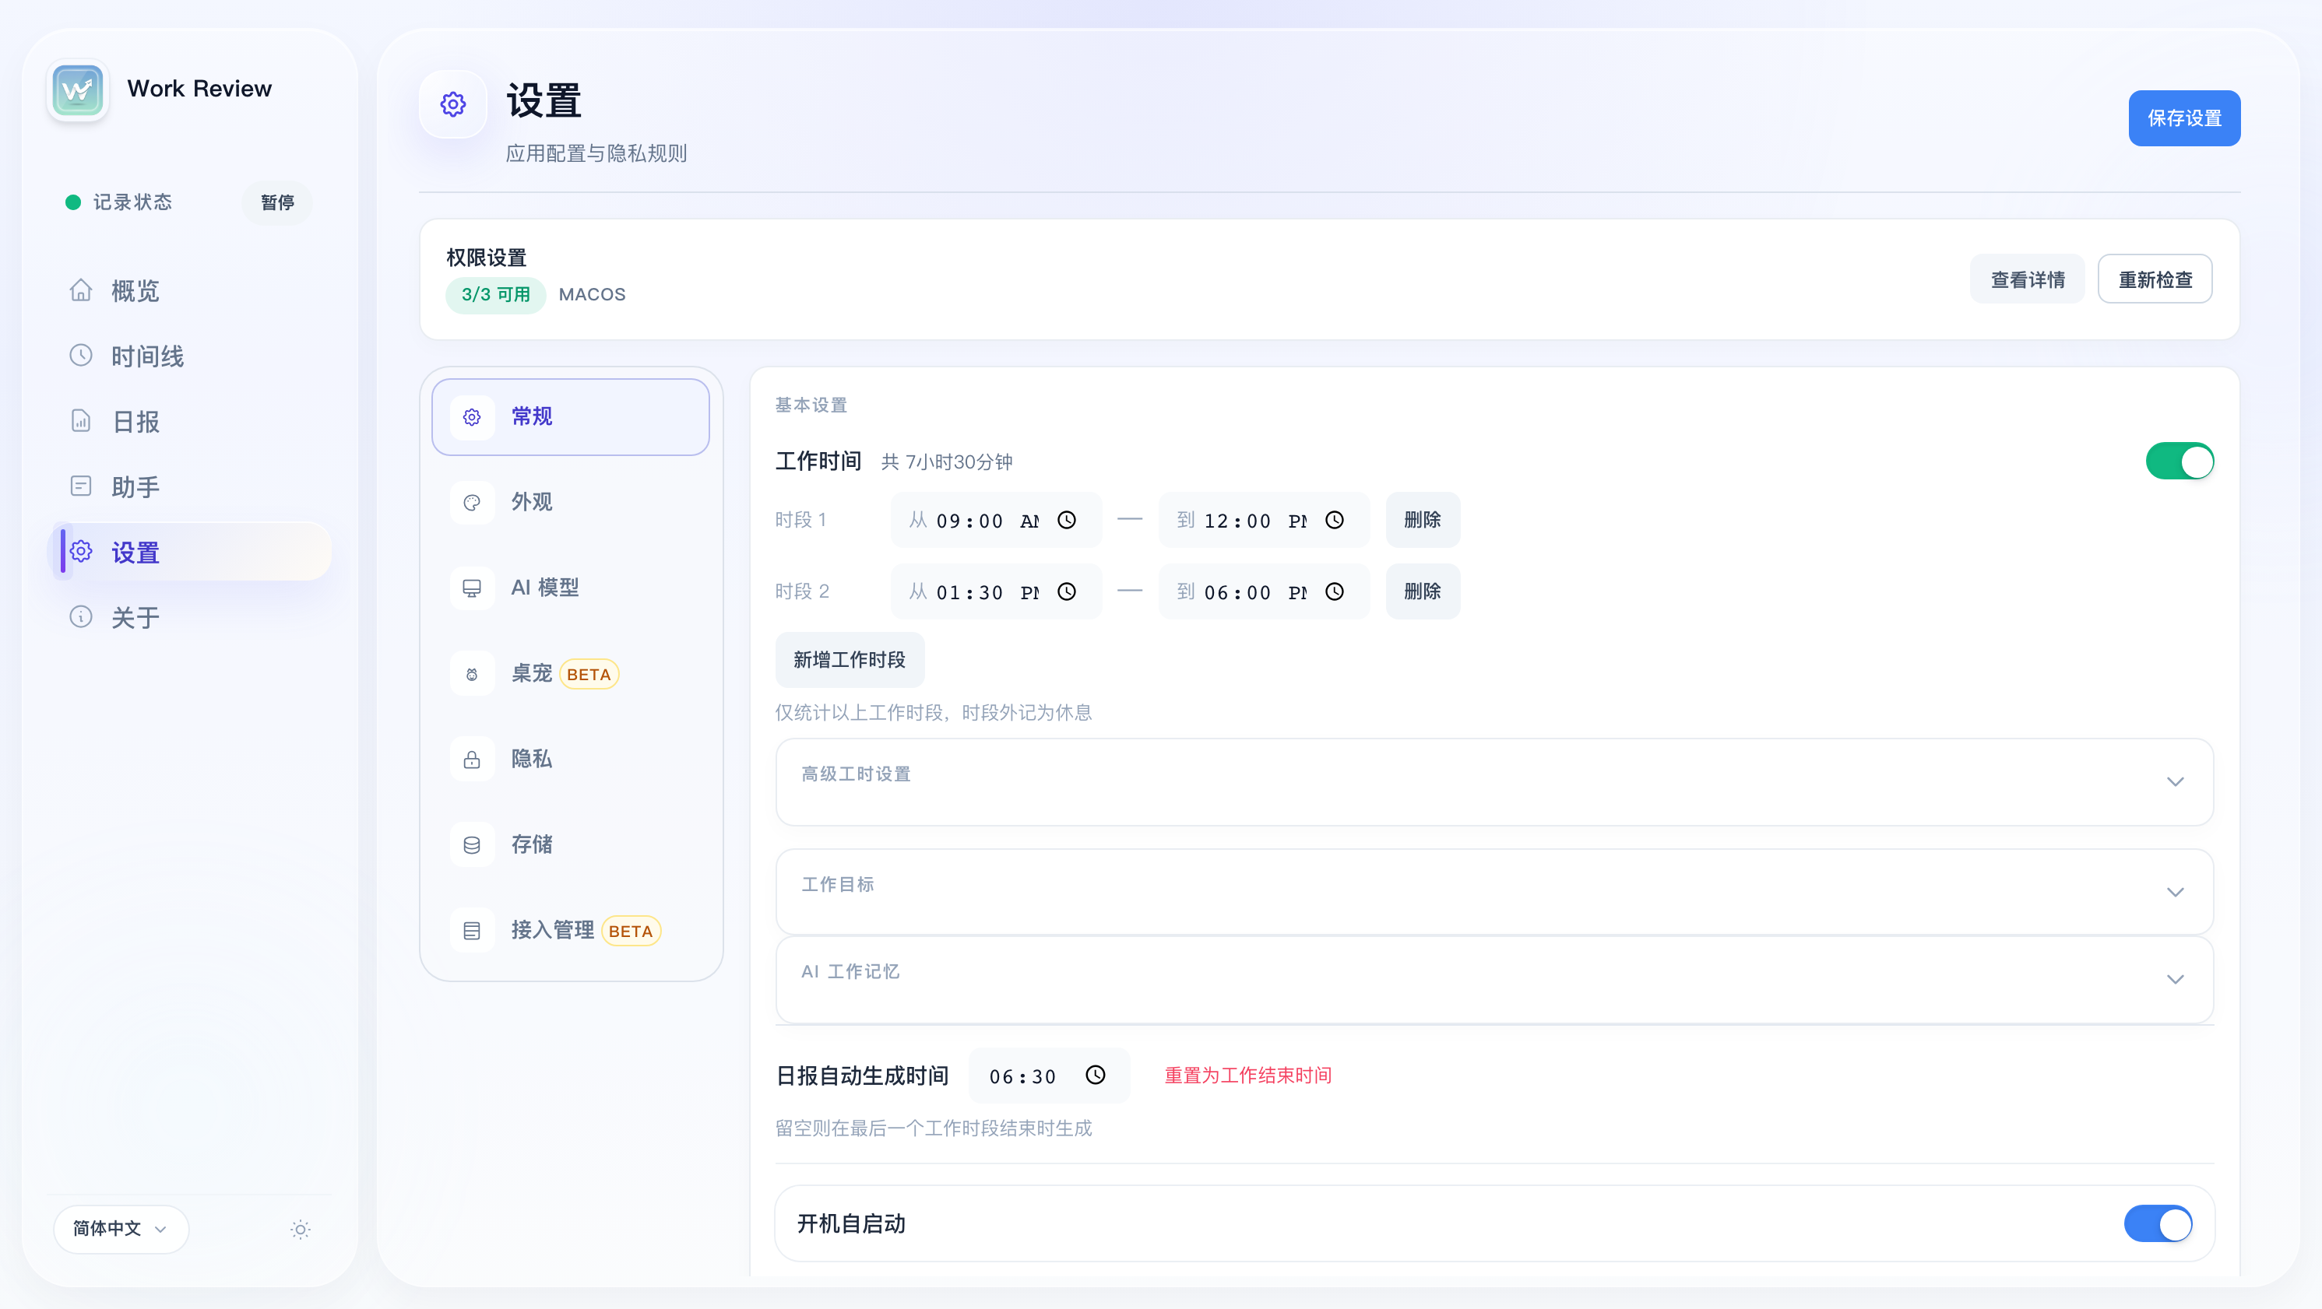
Task: Click the chevron on the AI 工作记忆 row
Action: coord(2175,979)
